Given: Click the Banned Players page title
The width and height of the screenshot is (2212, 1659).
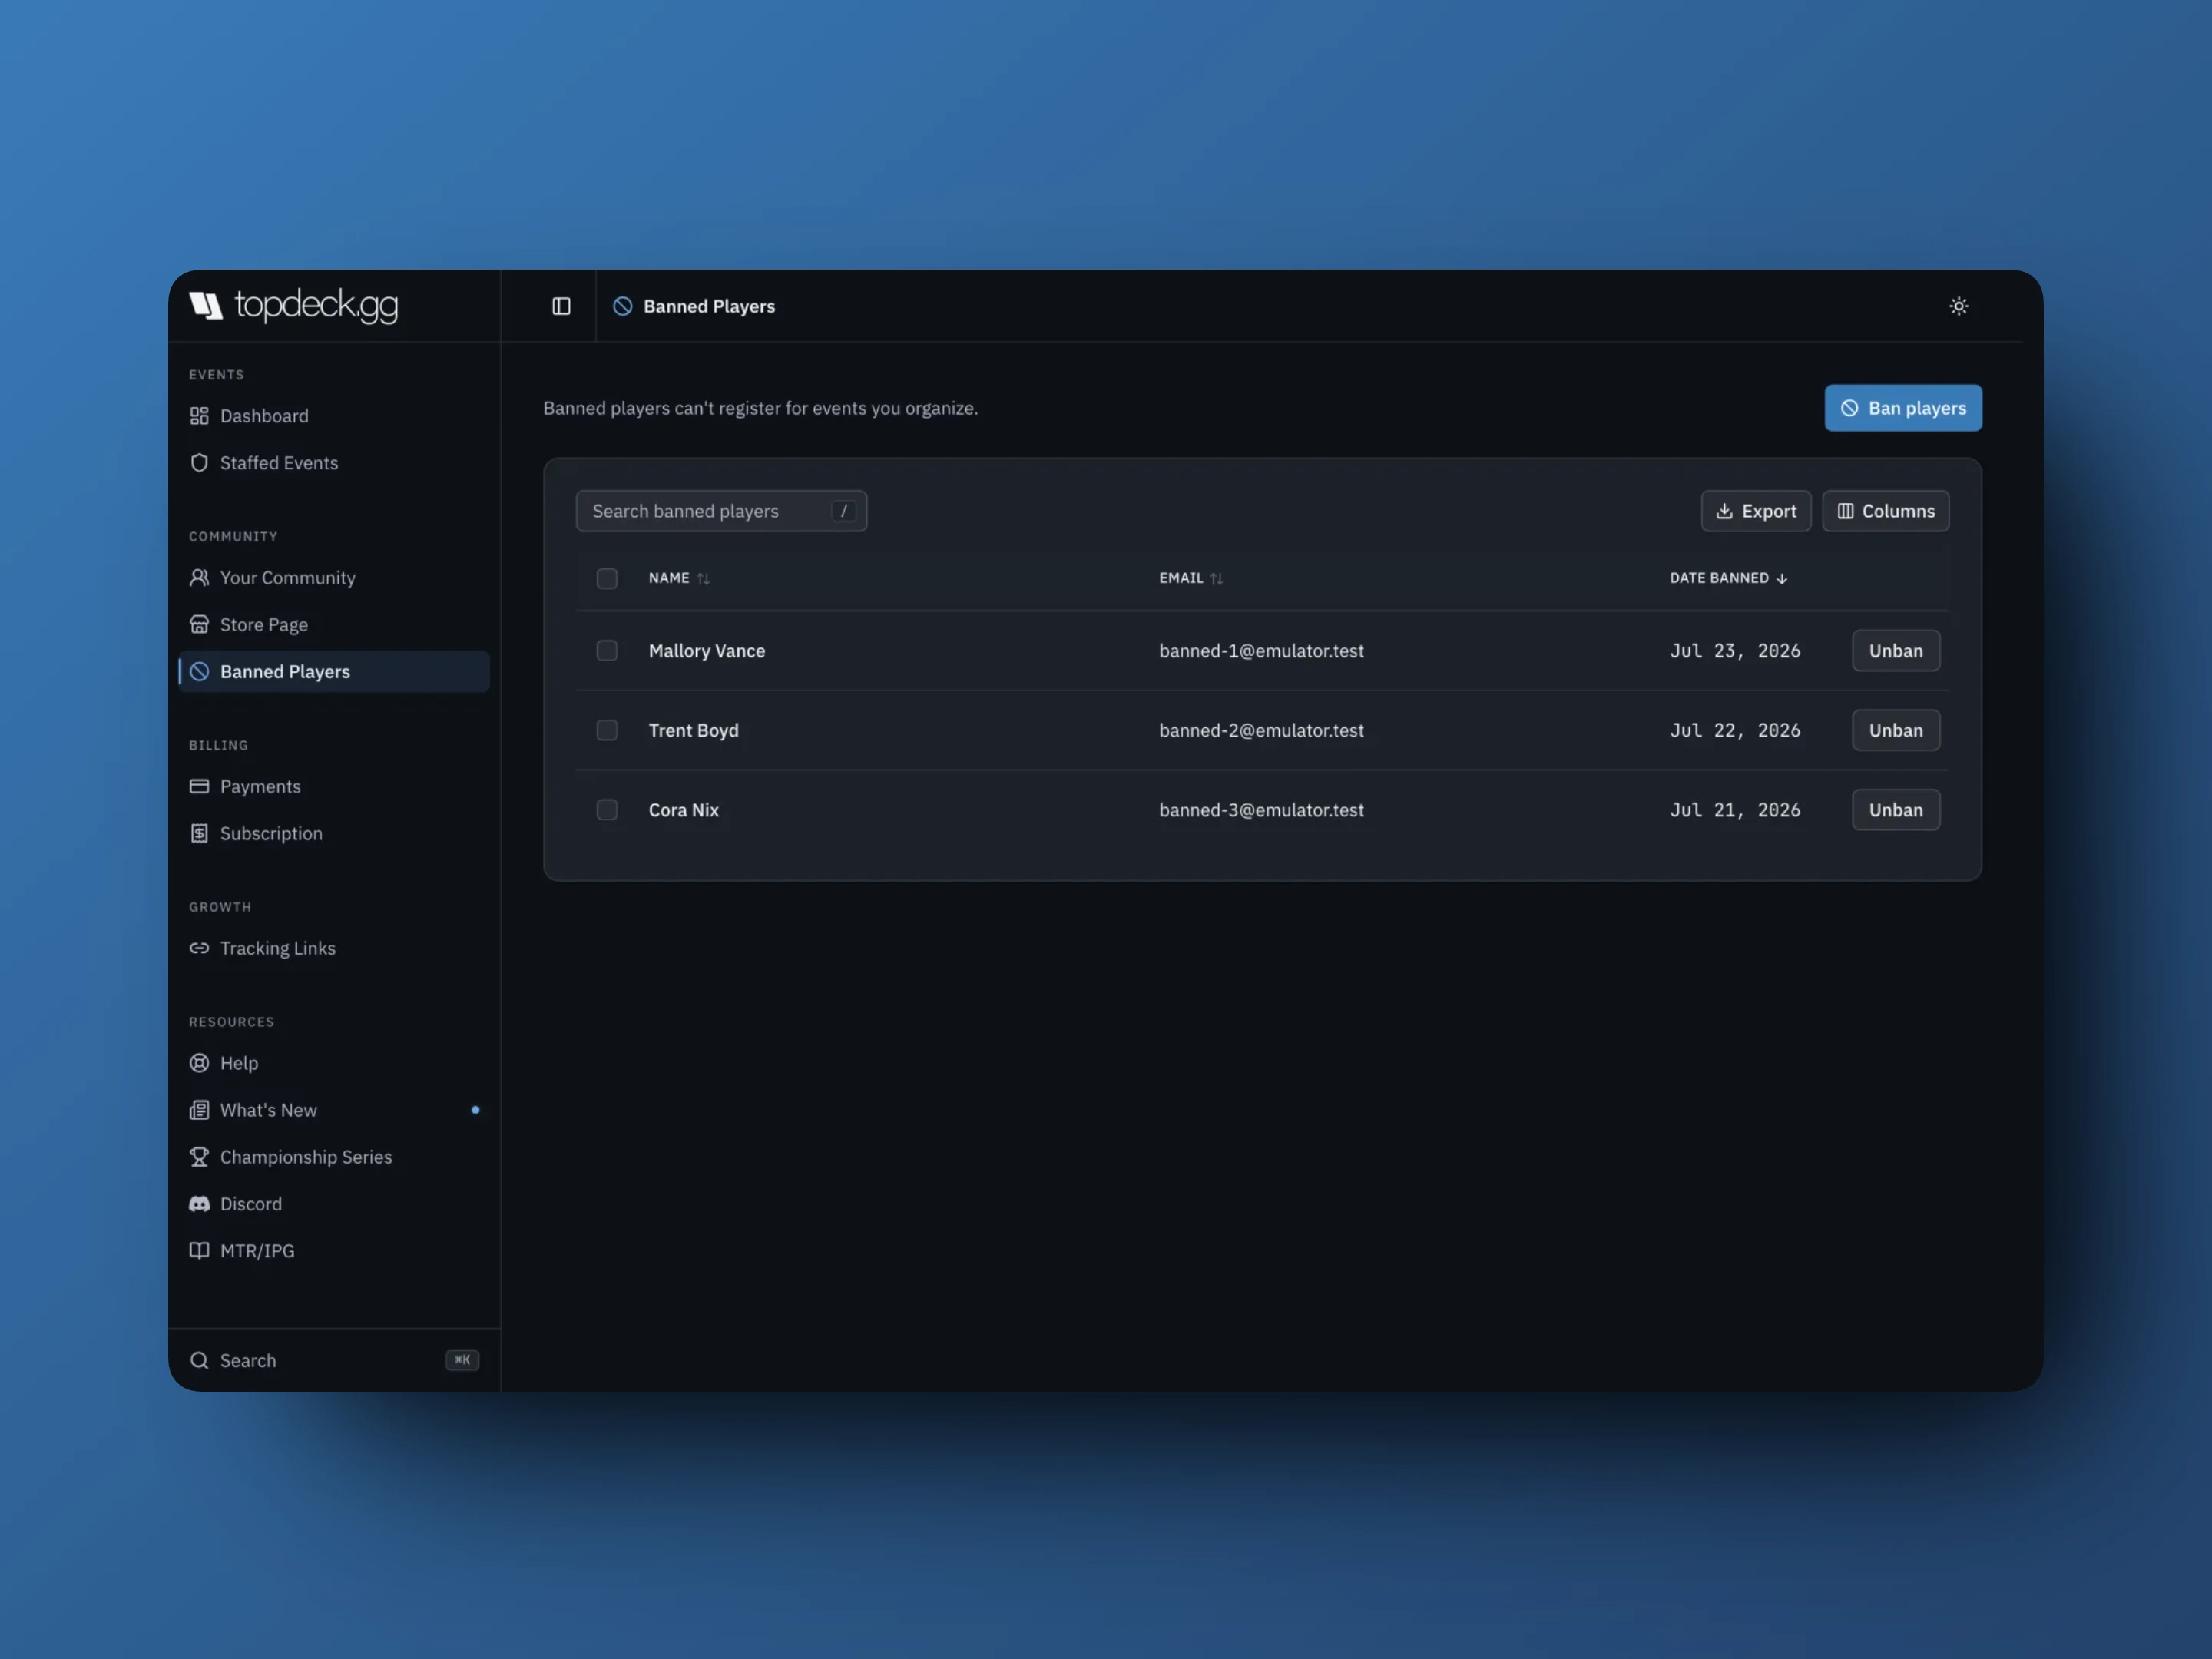Looking at the screenshot, I should (x=709, y=306).
